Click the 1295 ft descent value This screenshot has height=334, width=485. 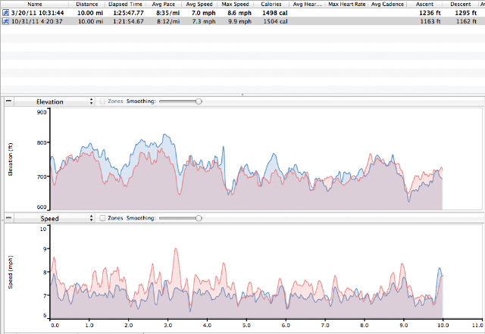click(466, 13)
